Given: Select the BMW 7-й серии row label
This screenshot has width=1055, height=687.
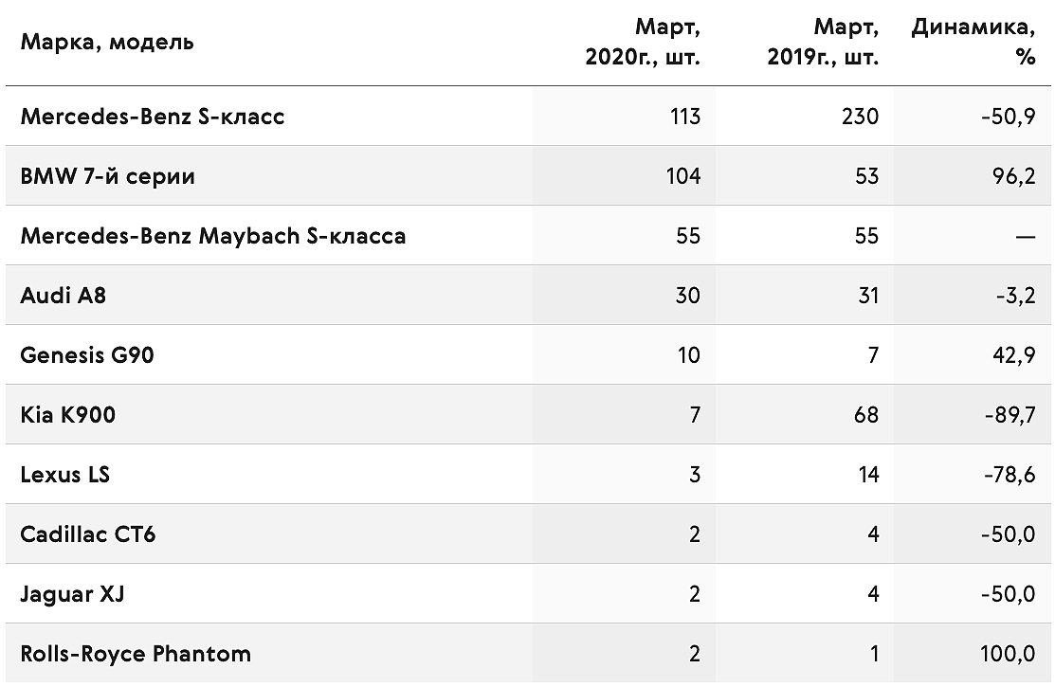Looking at the screenshot, I should [108, 176].
